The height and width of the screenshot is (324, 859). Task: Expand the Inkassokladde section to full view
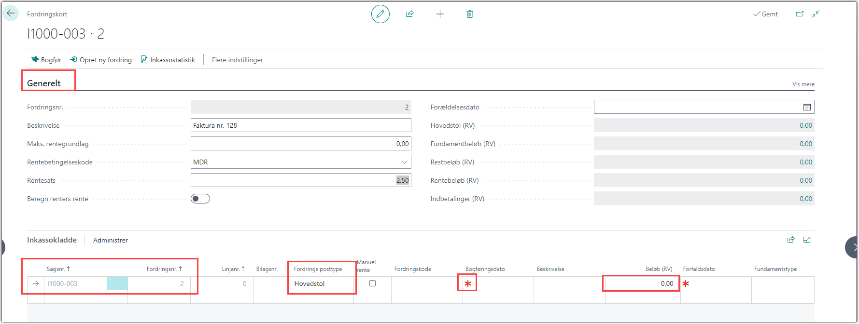coord(807,240)
